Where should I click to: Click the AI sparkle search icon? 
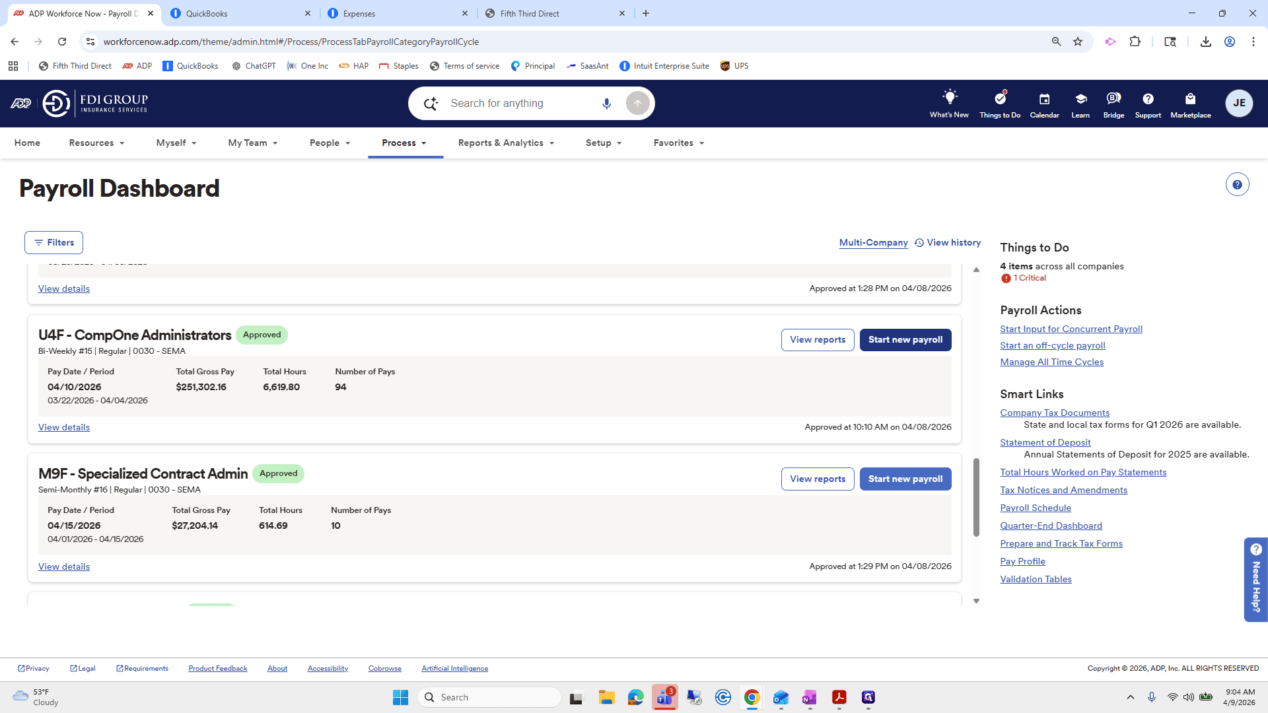[431, 104]
